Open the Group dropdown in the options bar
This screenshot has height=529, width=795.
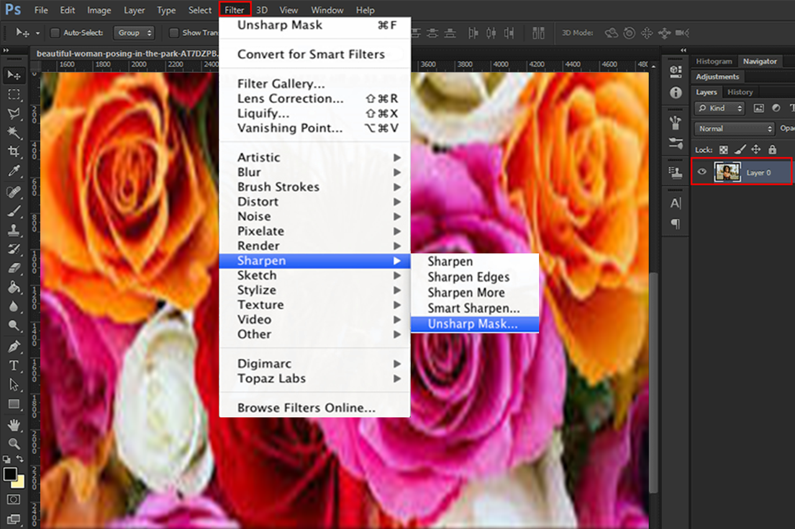click(x=134, y=33)
